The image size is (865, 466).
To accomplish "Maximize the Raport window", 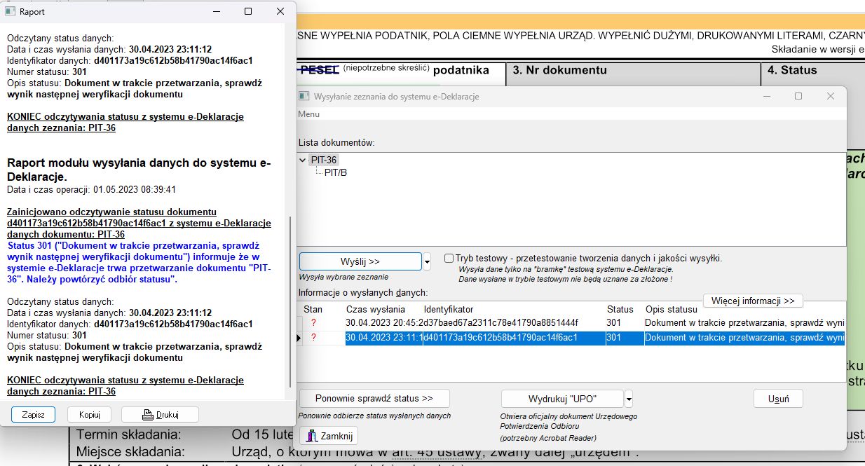I will pos(248,12).
